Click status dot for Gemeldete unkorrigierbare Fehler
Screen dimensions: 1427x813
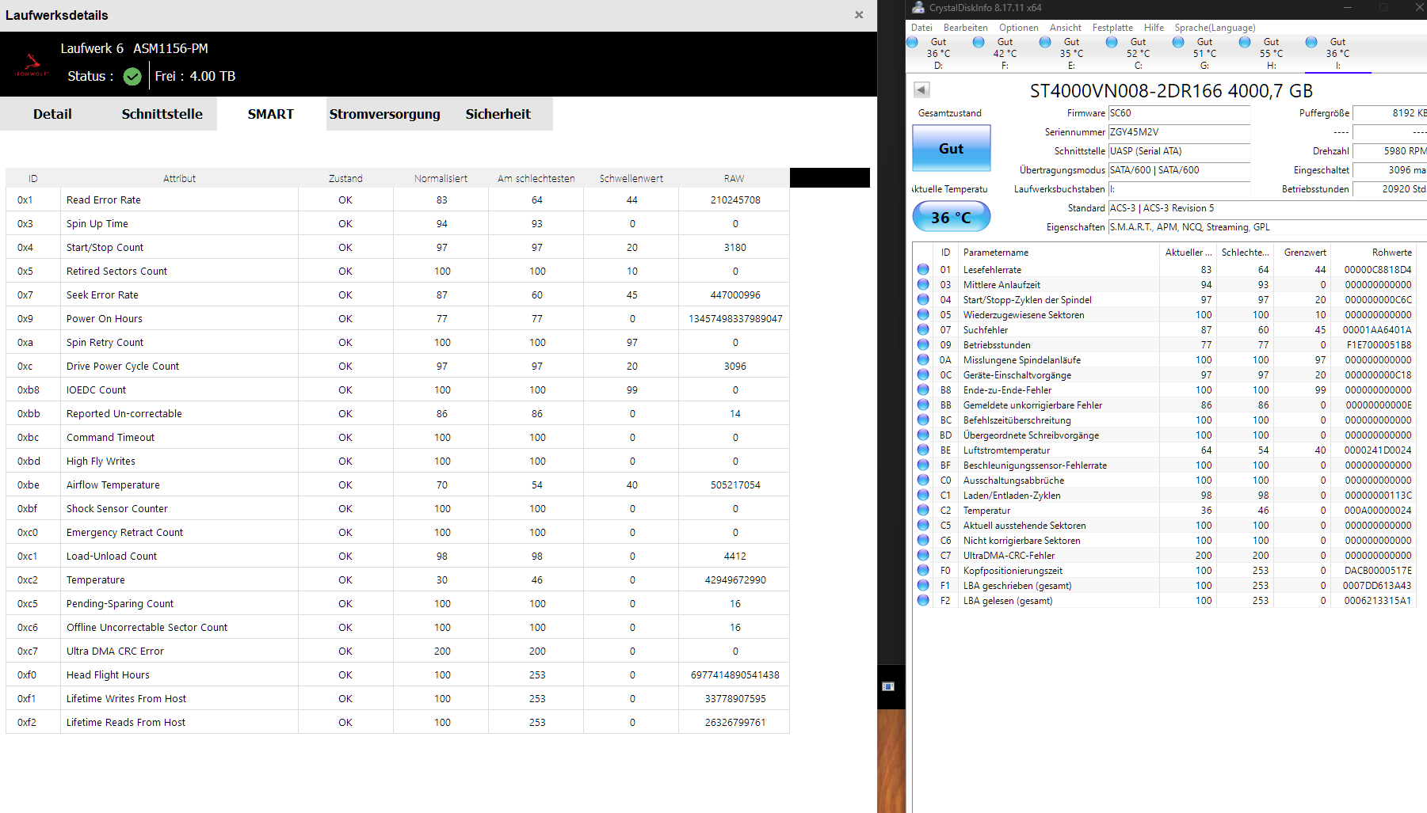pyautogui.click(x=923, y=405)
